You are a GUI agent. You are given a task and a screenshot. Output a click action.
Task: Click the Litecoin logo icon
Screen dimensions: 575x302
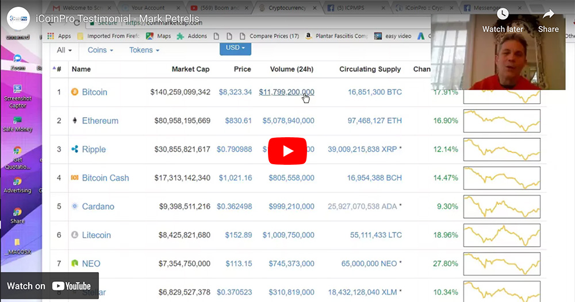[x=74, y=235]
